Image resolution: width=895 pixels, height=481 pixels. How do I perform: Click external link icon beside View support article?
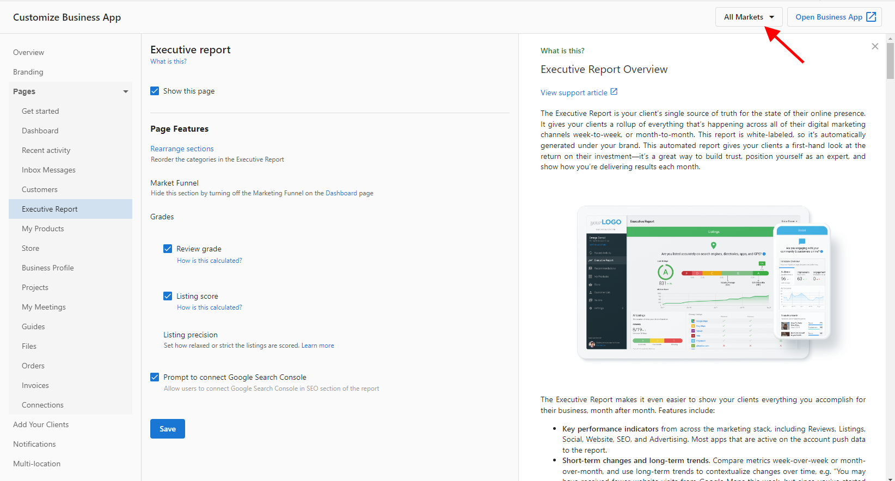pos(614,91)
